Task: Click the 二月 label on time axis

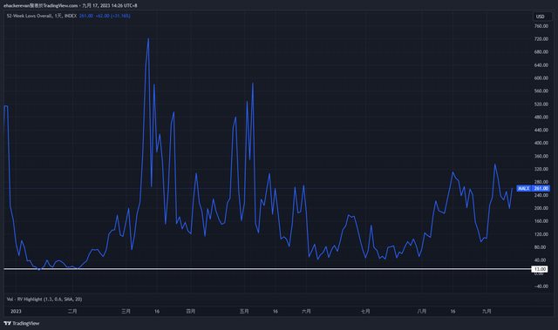Action: click(72, 311)
